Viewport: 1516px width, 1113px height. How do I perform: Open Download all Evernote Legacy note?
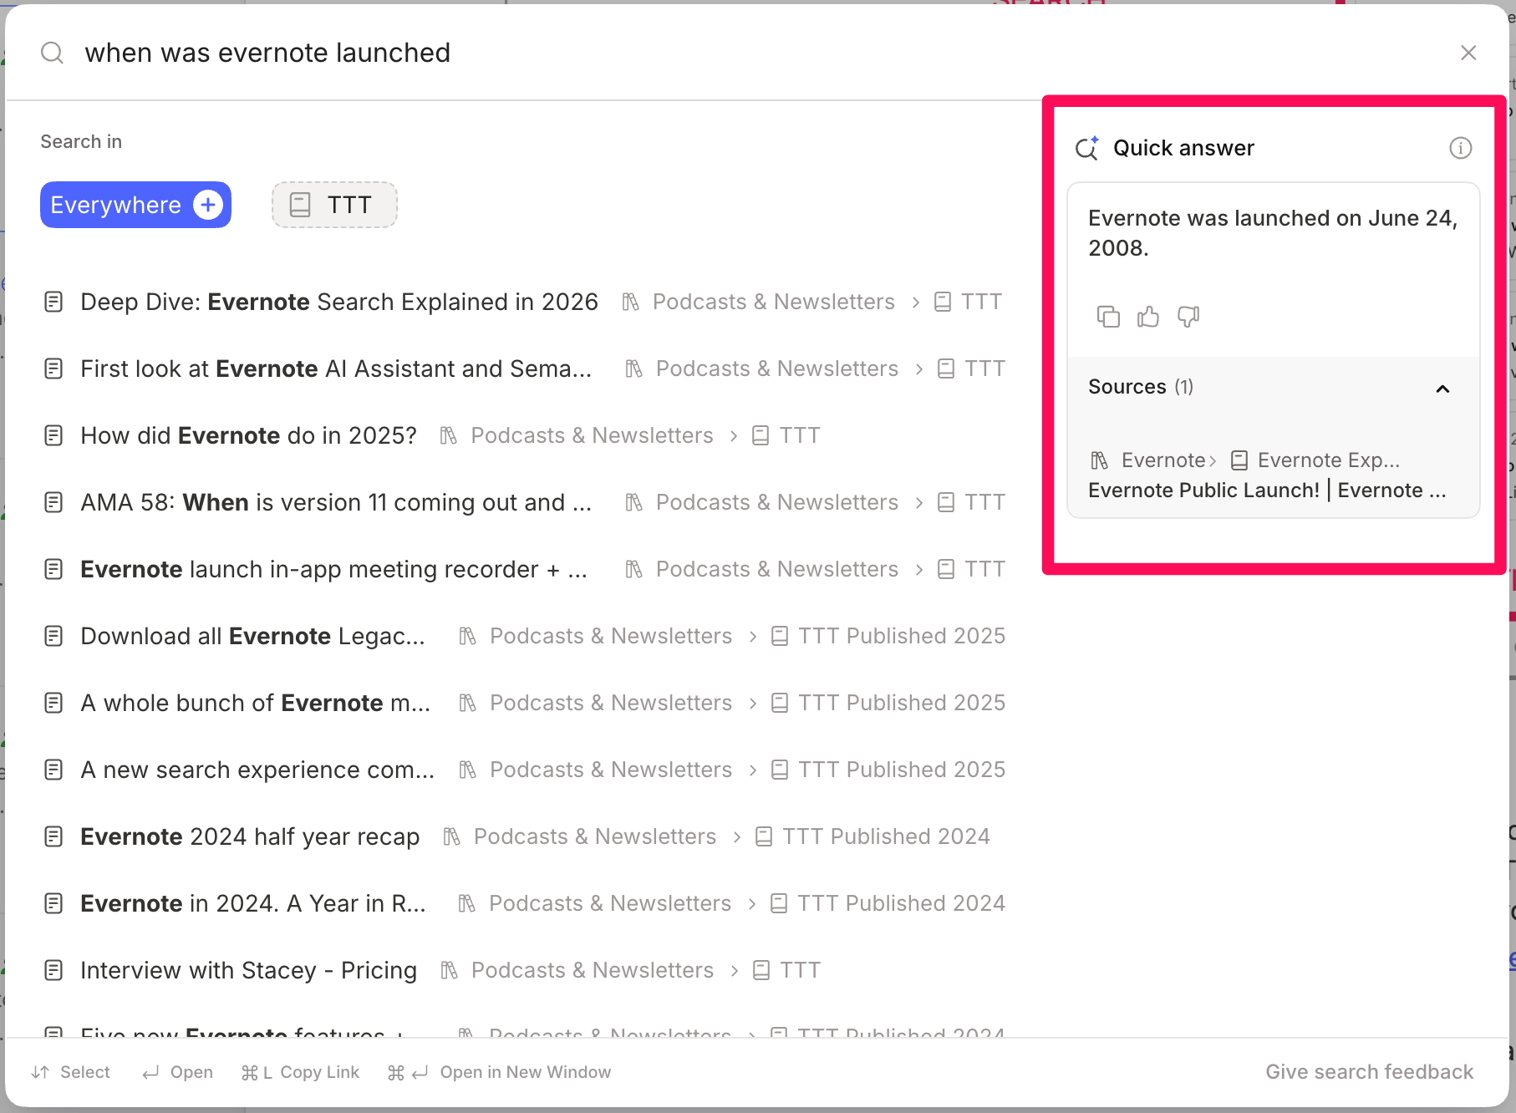[252, 636]
